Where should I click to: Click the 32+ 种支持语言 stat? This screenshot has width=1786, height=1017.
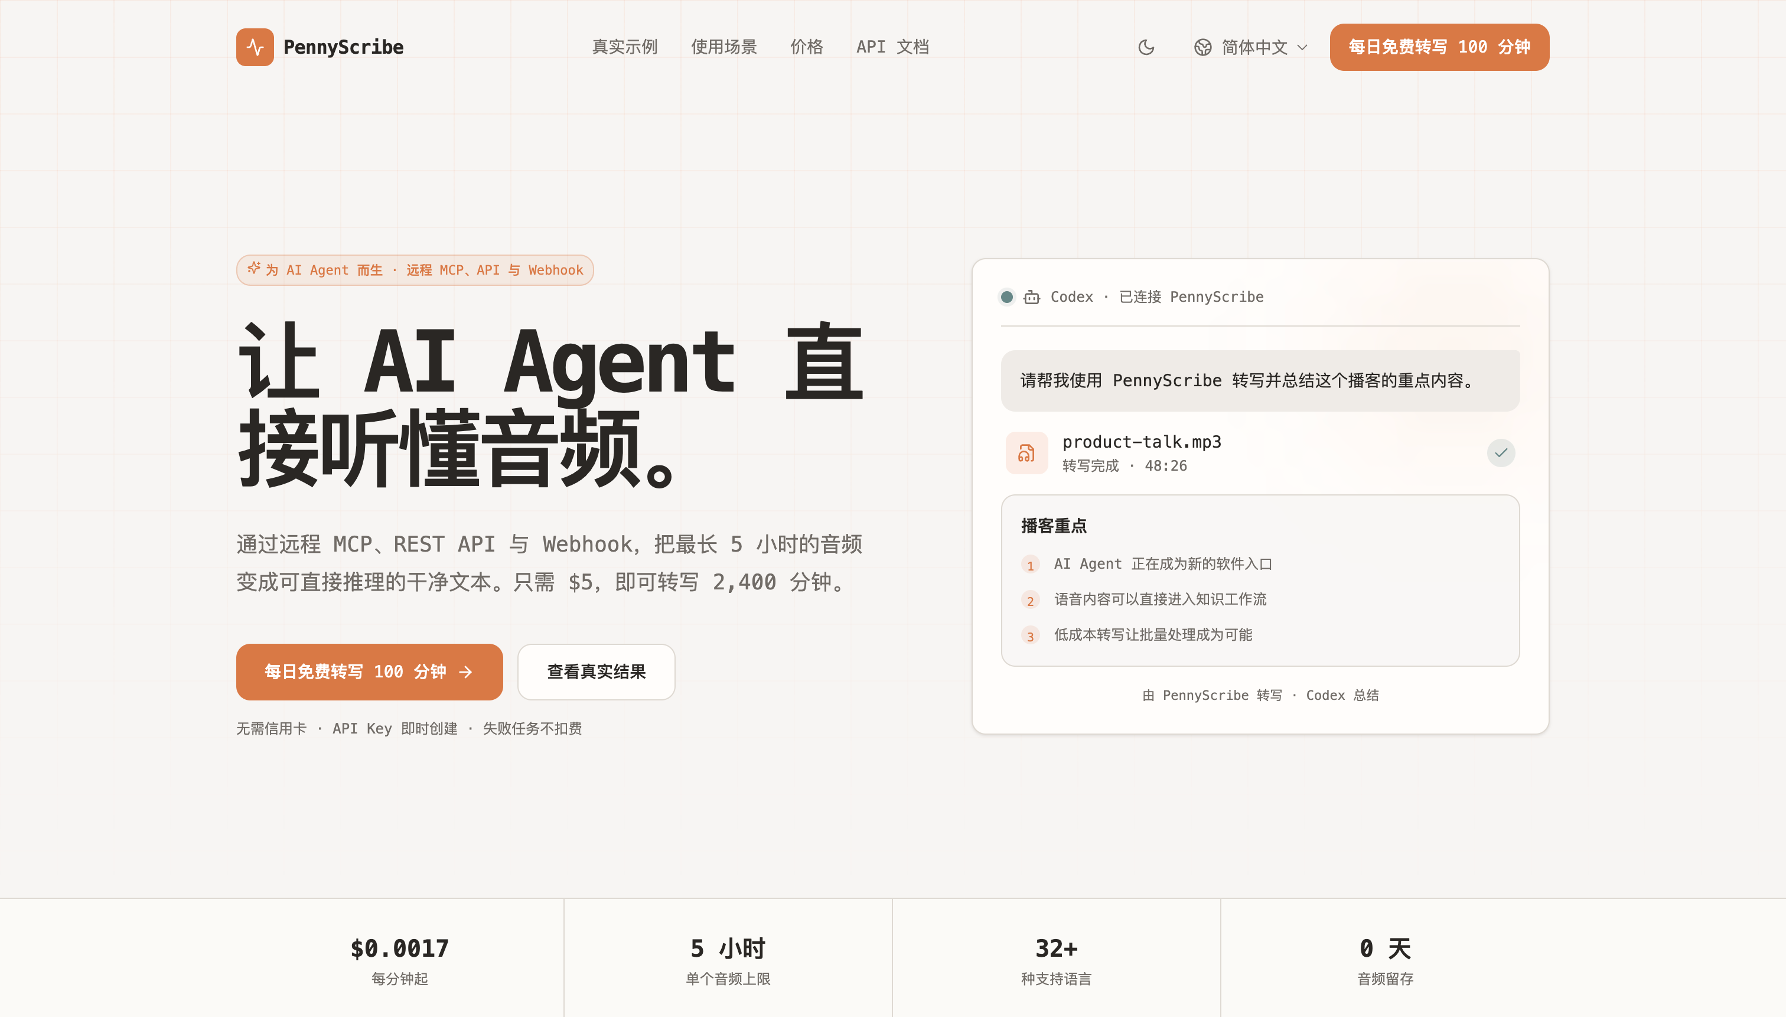click(1056, 960)
